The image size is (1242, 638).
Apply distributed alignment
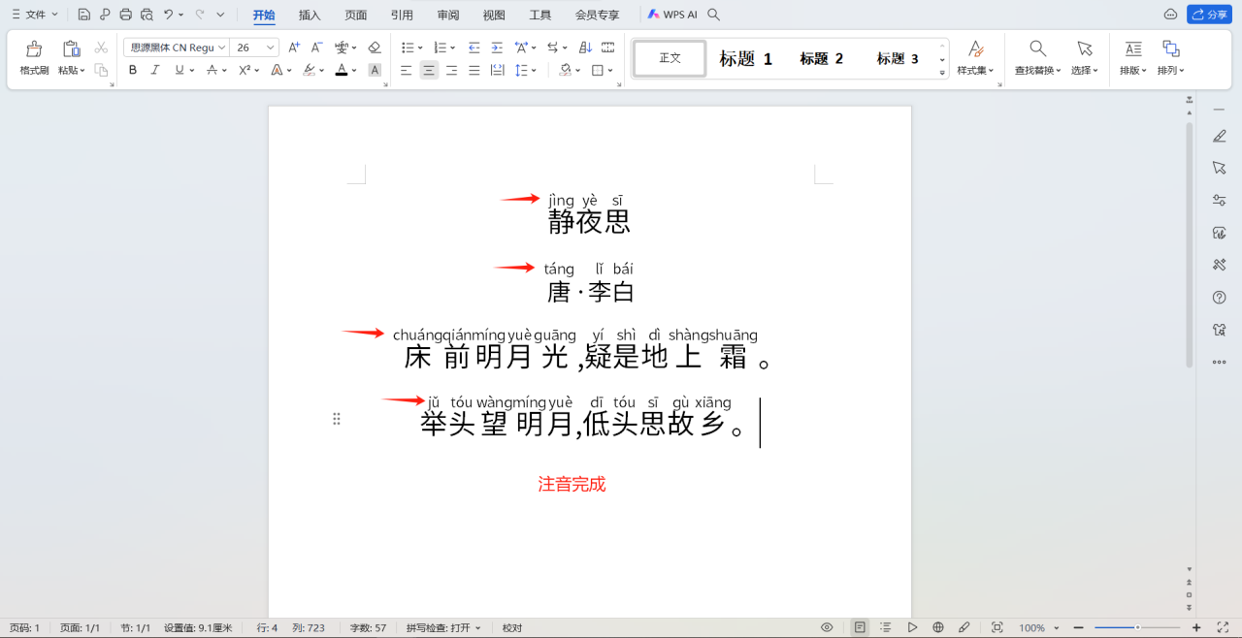pyautogui.click(x=497, y=70)
